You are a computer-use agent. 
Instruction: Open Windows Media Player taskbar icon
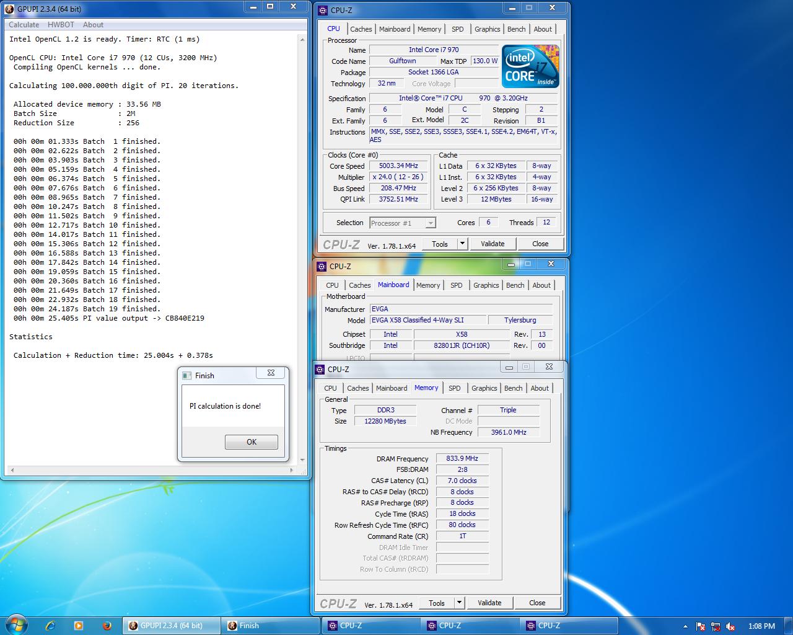pyautogui.click(x=79, y=626)
